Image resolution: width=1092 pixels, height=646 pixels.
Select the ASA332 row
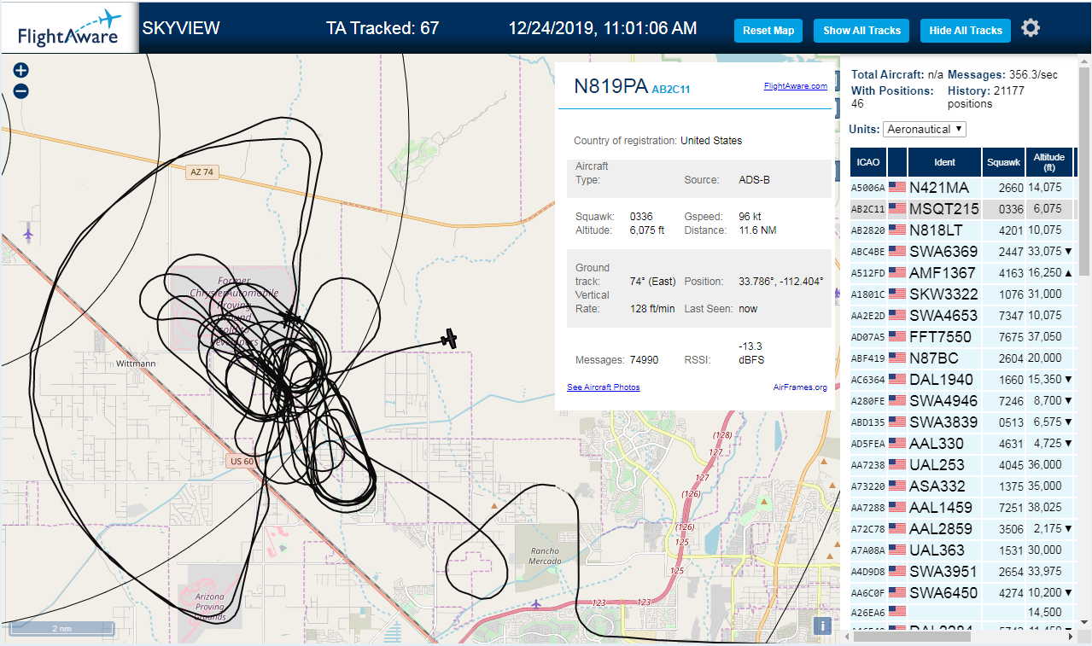coord(963,486)
